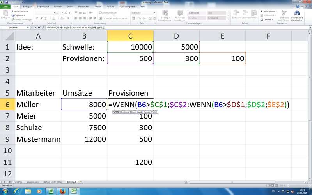Click the cell with Mustermann
The image size is (312, 195).
[38, 139]
